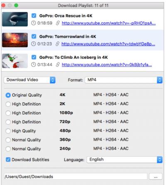
Task: Click the link icon for Tomorrowland
Action: (58, 44)
